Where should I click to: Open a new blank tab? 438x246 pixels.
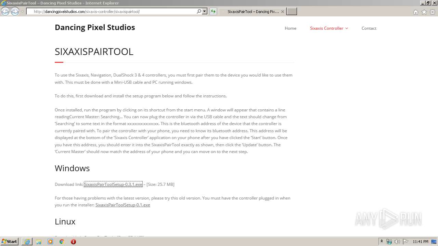pos(292,12)
